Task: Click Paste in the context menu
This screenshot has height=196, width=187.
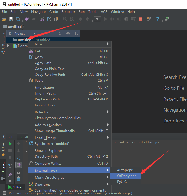Action: [x=70, y=80]
